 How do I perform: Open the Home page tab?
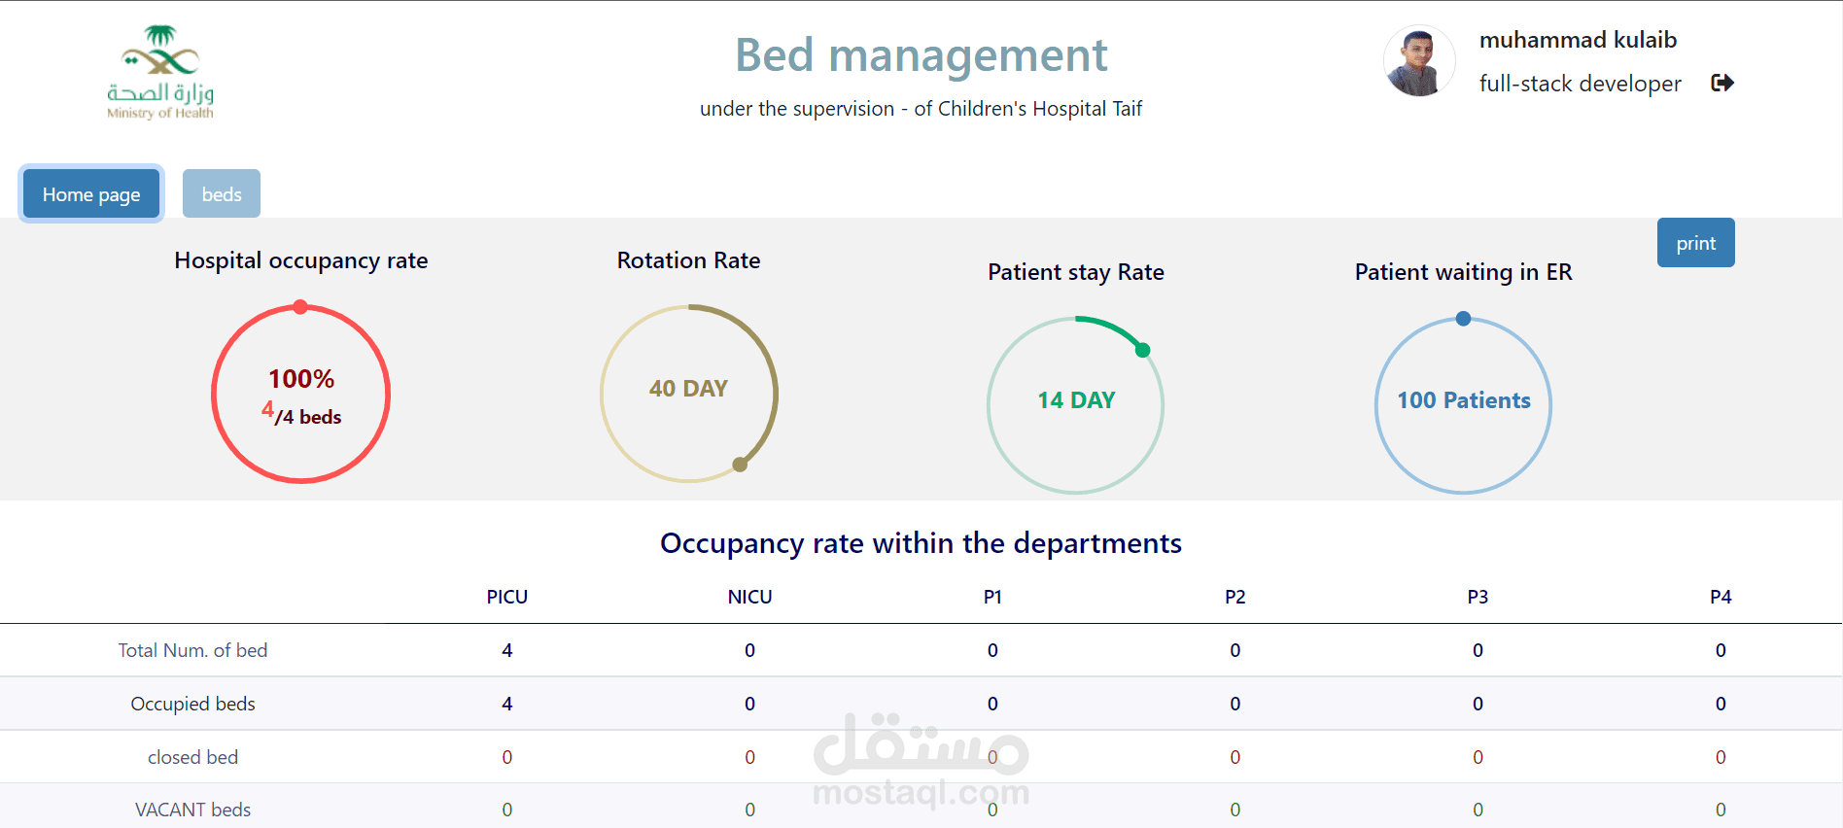(x=91, y=194)
